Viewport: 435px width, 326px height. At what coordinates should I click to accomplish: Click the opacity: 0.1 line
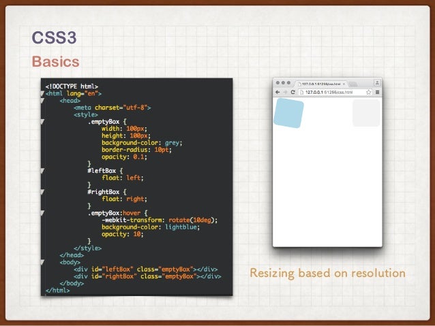(124, 157)
